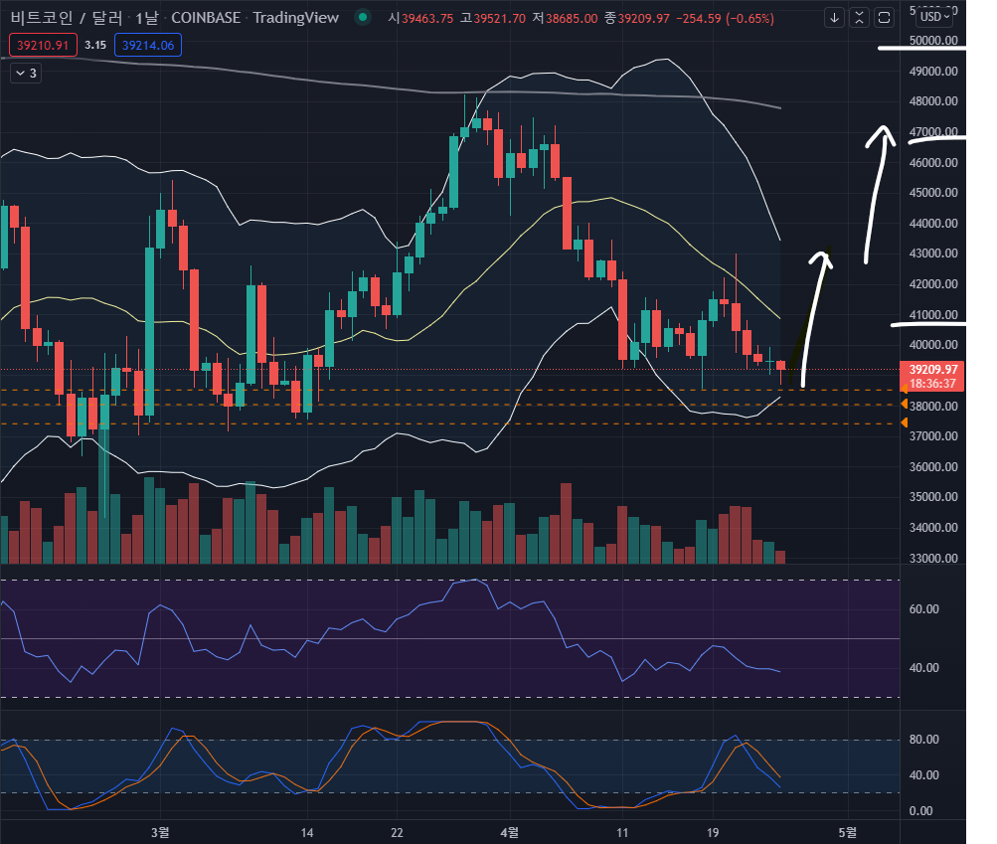This screenshot has width=997, height=844.
Task: Click the 60.00 RSI scale label
Action: tap(923, 609)
